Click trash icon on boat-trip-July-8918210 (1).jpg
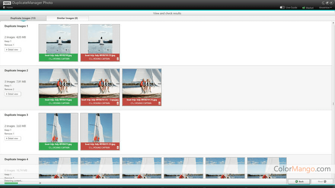Screen dimensions: 335x188 click(x=118, y=59)
